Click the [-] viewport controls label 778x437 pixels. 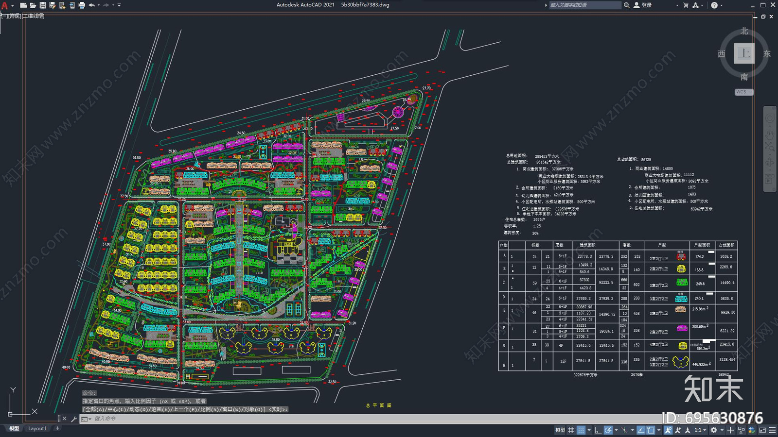[x=3, y=16]
